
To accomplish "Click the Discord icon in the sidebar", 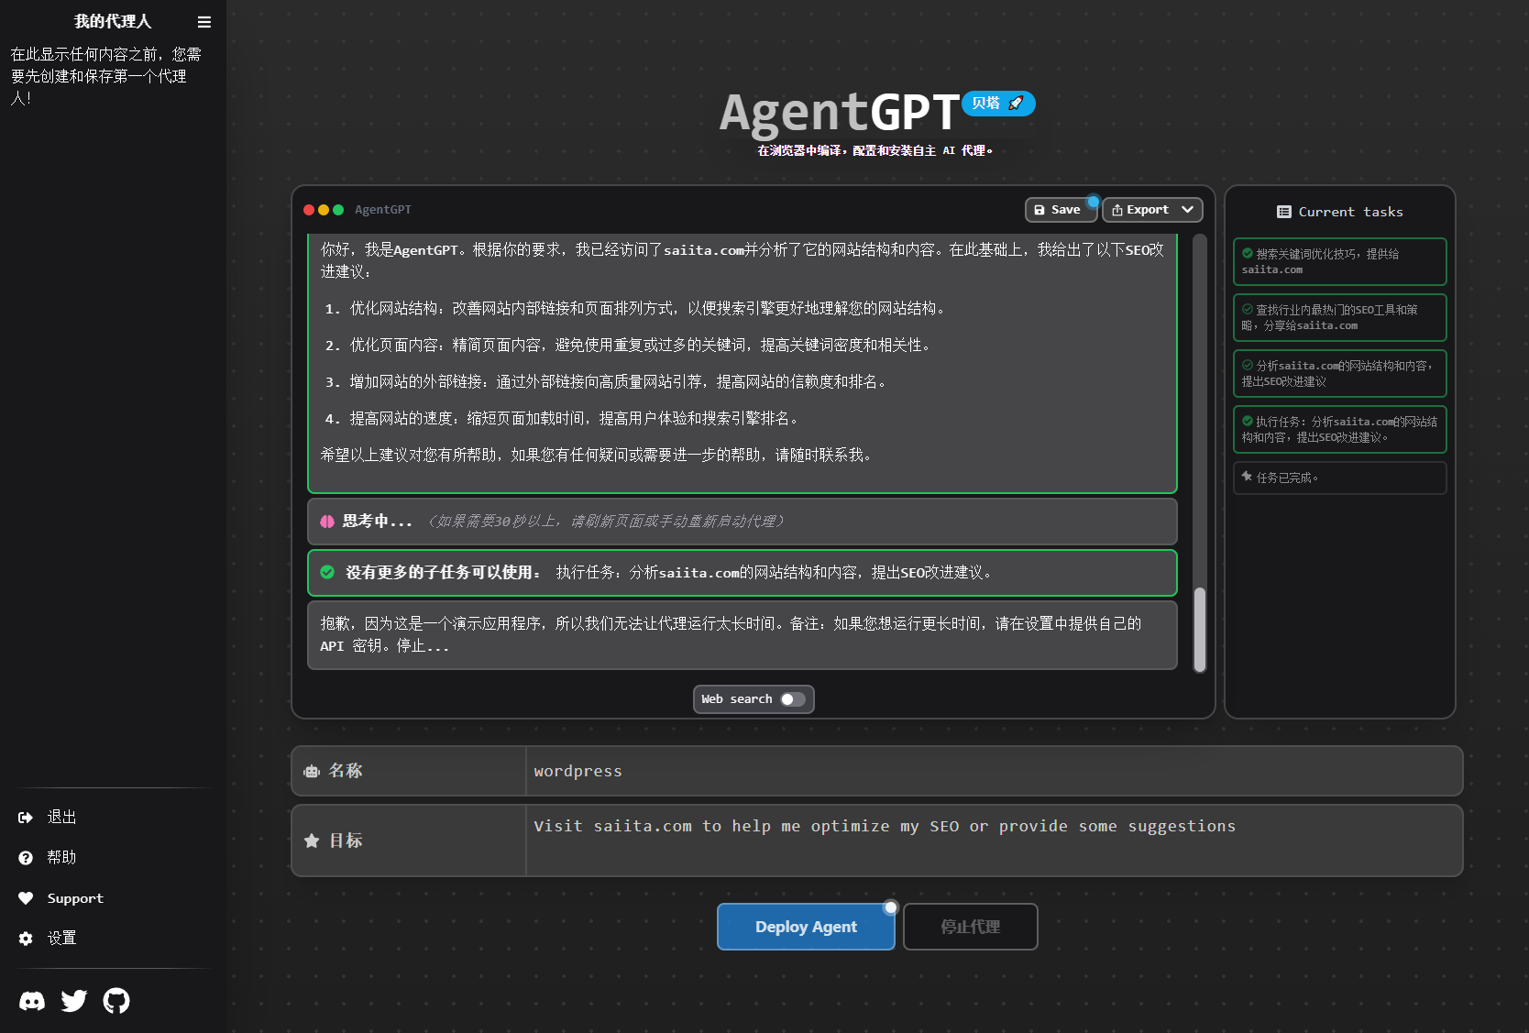I will pos(31,1001).
